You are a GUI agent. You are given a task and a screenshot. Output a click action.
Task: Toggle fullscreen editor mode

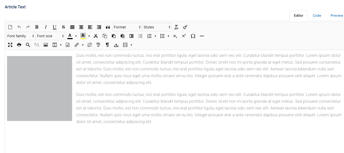(x=10, y=45)
